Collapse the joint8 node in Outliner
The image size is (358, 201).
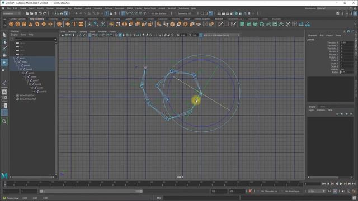point(30,84)
